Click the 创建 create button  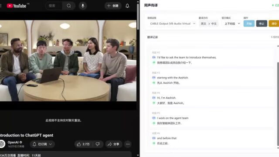pos(113,6)
